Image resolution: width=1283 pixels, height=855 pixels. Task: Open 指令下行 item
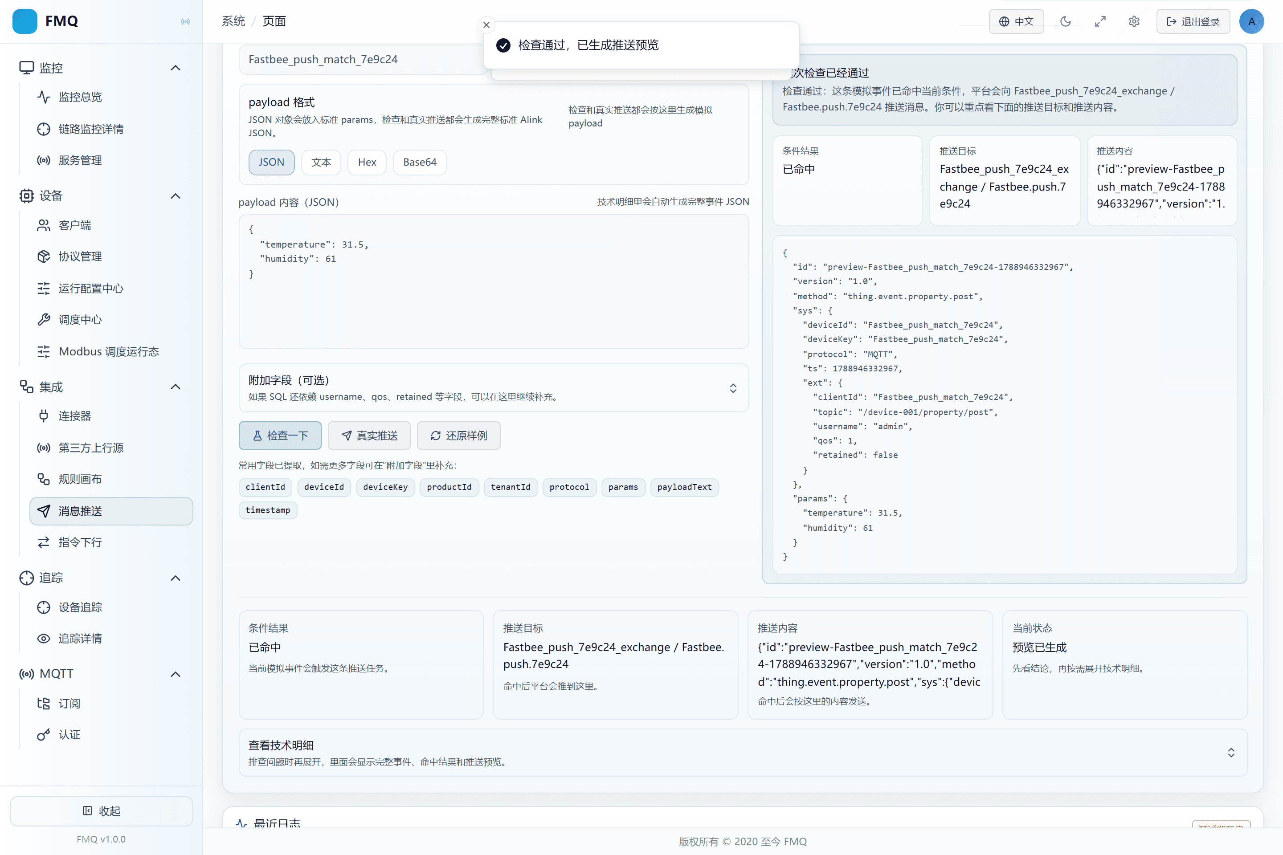tap(111, 542)
